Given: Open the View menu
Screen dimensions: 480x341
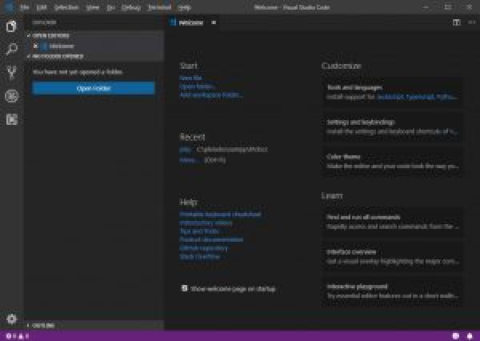Looking at the screenshot, I should (x=93, y=7).
